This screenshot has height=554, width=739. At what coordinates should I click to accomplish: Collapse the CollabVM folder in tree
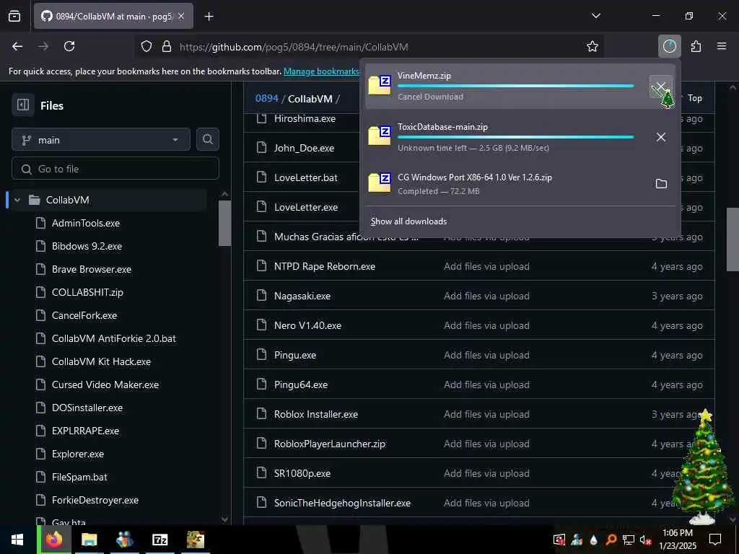(17, 200)
